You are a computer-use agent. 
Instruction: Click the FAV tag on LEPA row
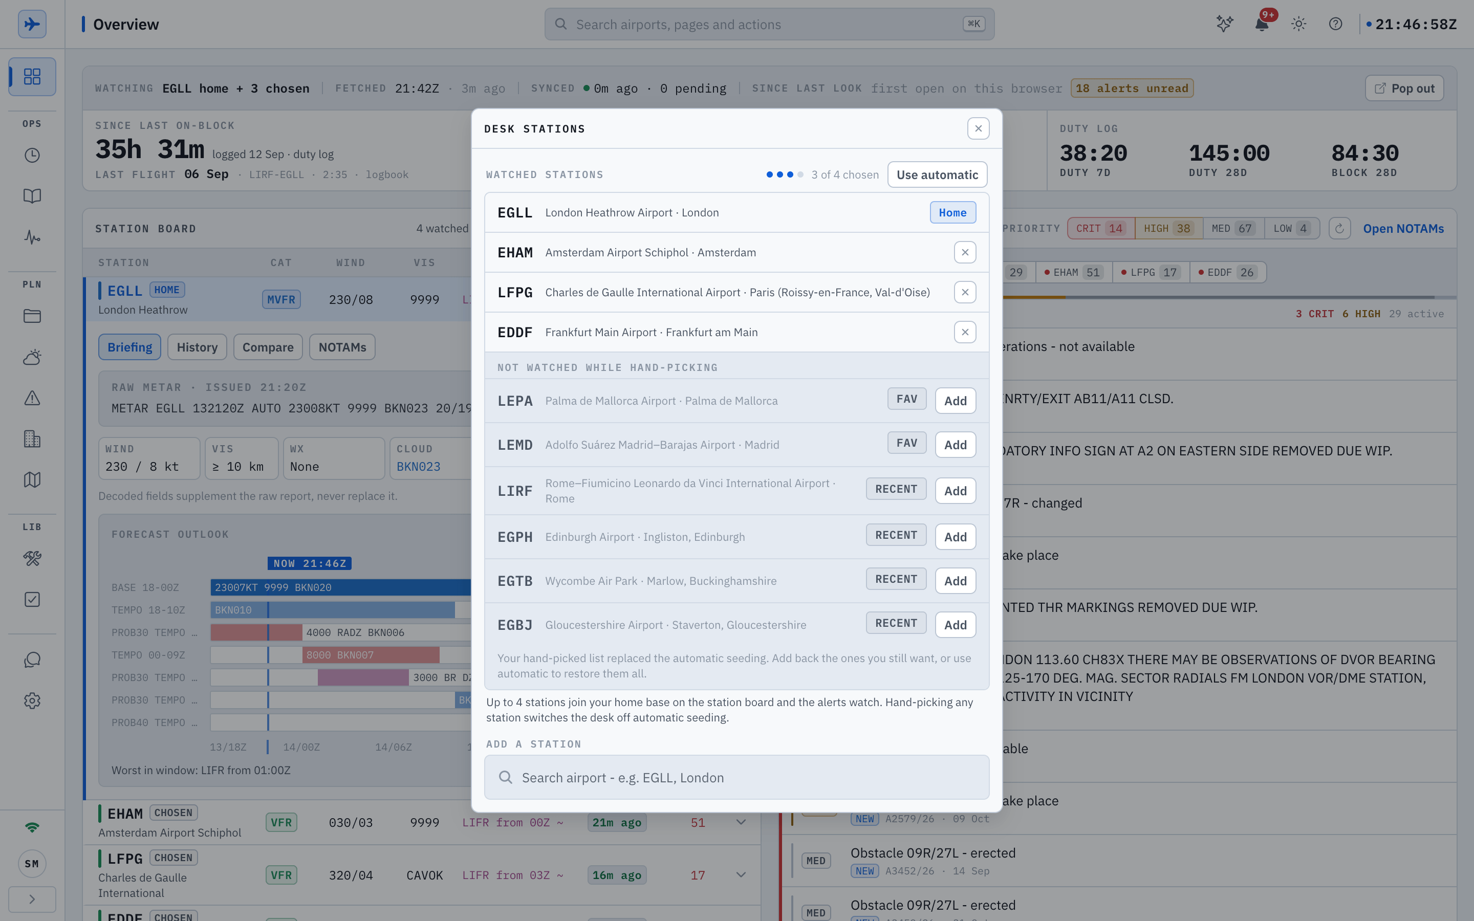click(x=906, y=399)
